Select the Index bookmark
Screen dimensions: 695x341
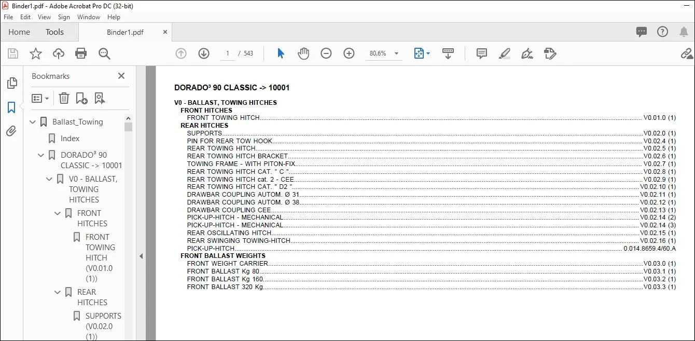pyautogui.click(x=70, y=139)
